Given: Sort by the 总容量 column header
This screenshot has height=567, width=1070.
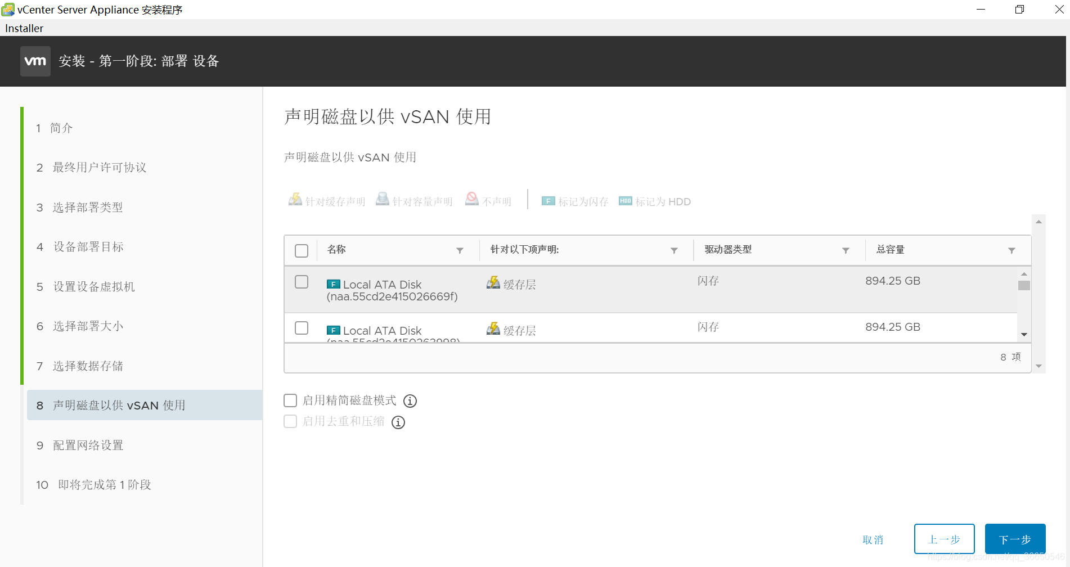Looking at the screenshot, I should 890,250.
